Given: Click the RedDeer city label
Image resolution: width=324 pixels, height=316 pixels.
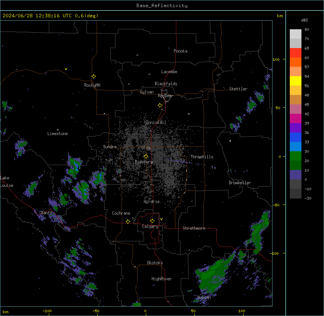Looking at the screenshot, I should click(x=165, y=96).
